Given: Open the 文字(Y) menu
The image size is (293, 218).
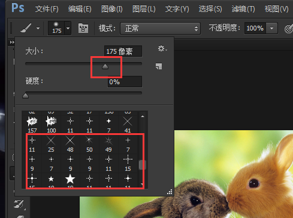Looking at the screenshot, I should coord(177,9).
